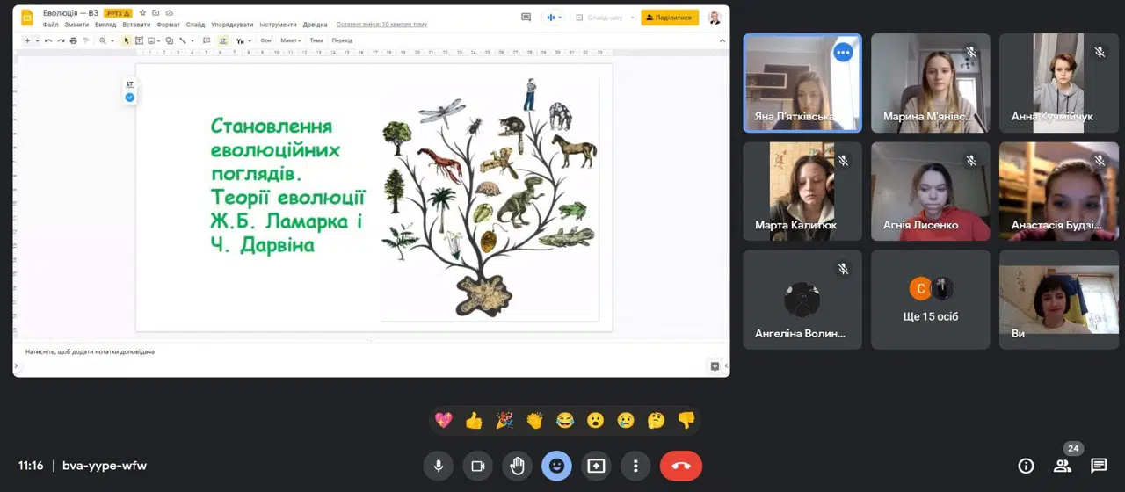
Task: Toggle the camera in Meet
Action: pos(477,466)
